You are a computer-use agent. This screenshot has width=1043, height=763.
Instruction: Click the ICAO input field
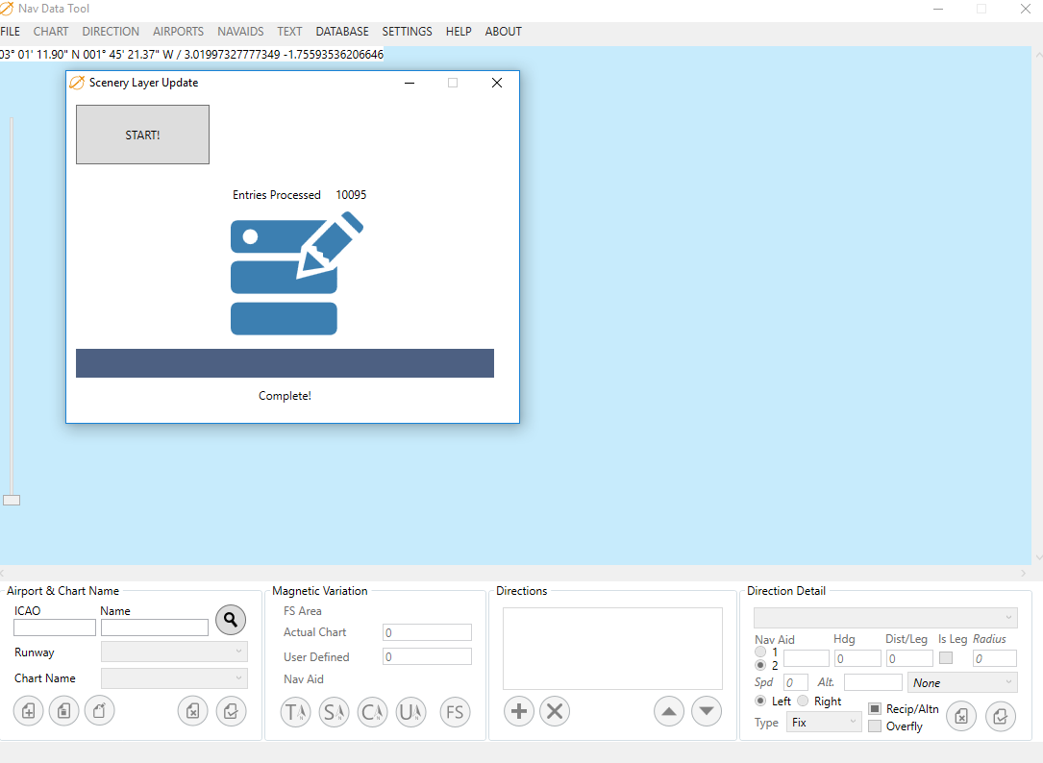[x=55, y=628]
